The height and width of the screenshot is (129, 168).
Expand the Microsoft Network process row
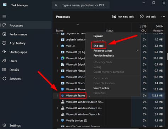pos(57,71)
